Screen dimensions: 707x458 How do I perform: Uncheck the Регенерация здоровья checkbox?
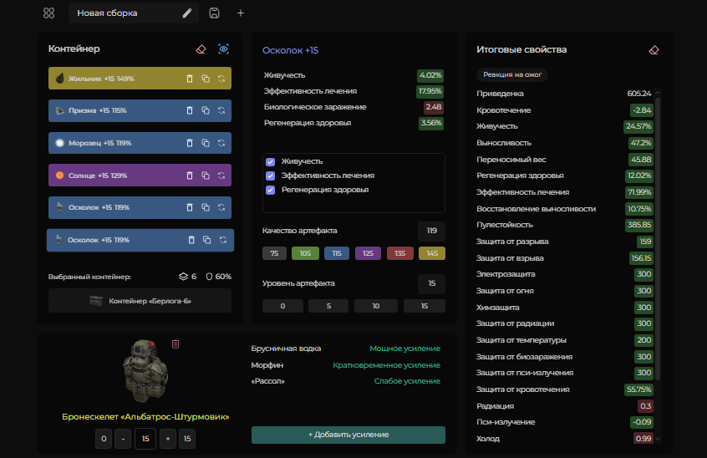click(x=271, y=190)
